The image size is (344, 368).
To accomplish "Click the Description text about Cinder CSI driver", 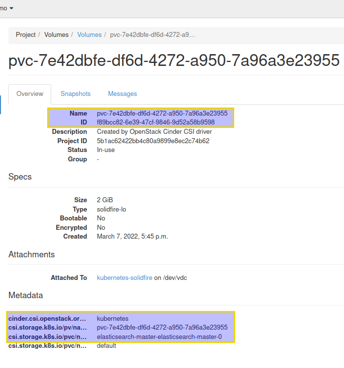I will click(154, 132).
